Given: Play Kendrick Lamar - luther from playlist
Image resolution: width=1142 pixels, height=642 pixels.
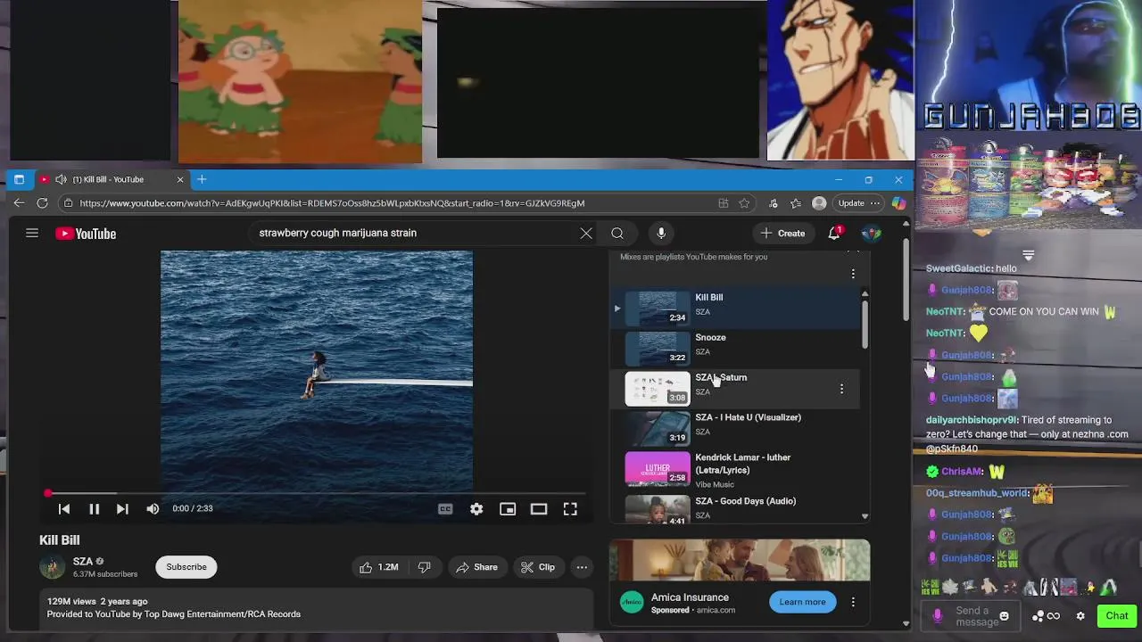Looking at the screenshot, I should tap(735, 470).
